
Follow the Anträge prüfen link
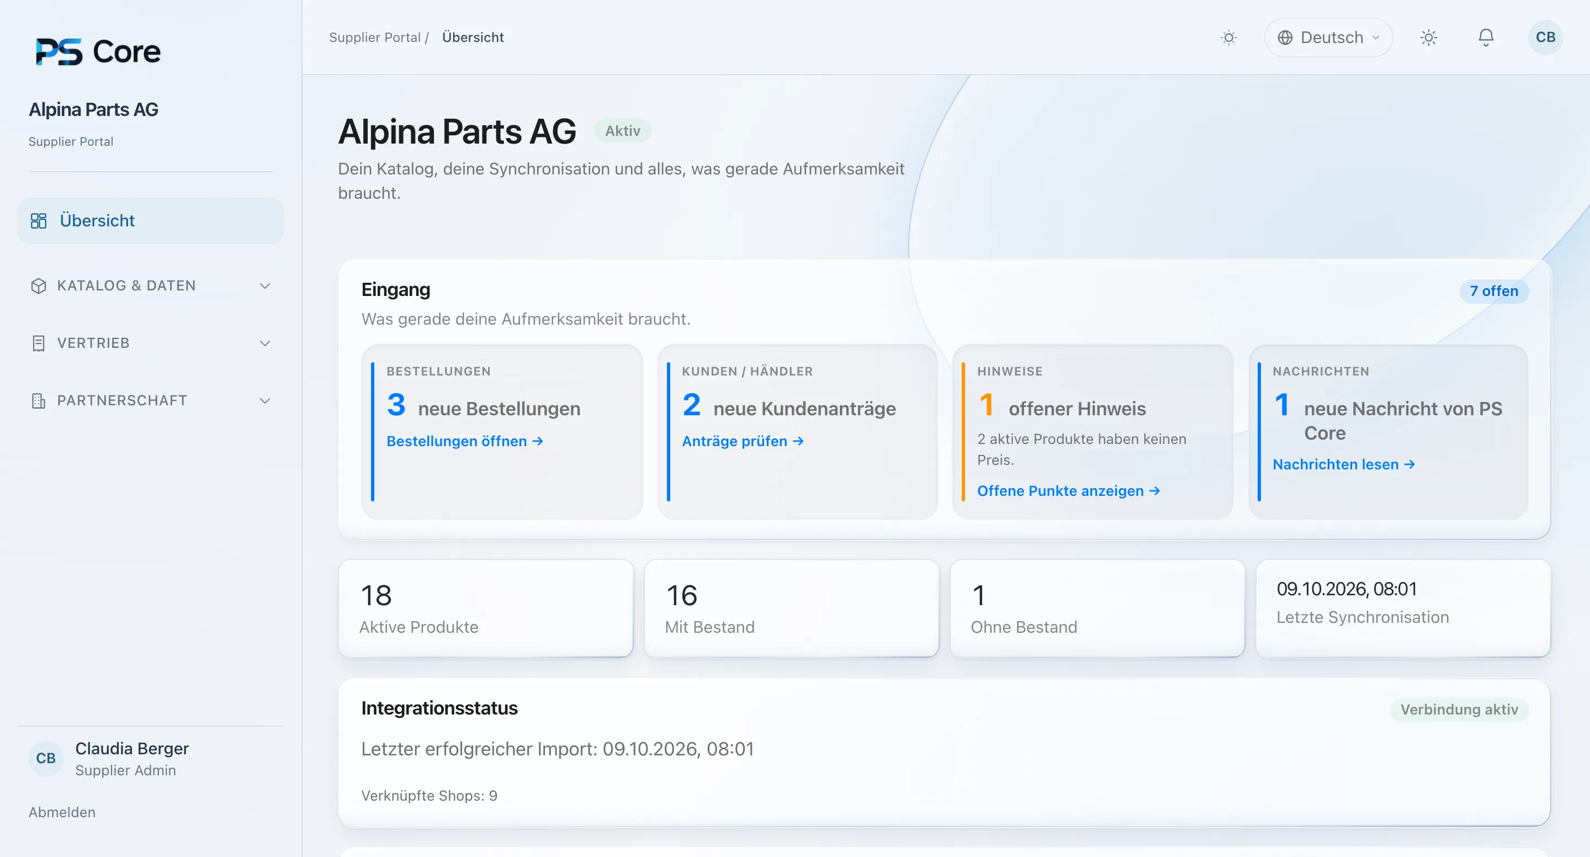click(743, 441)
